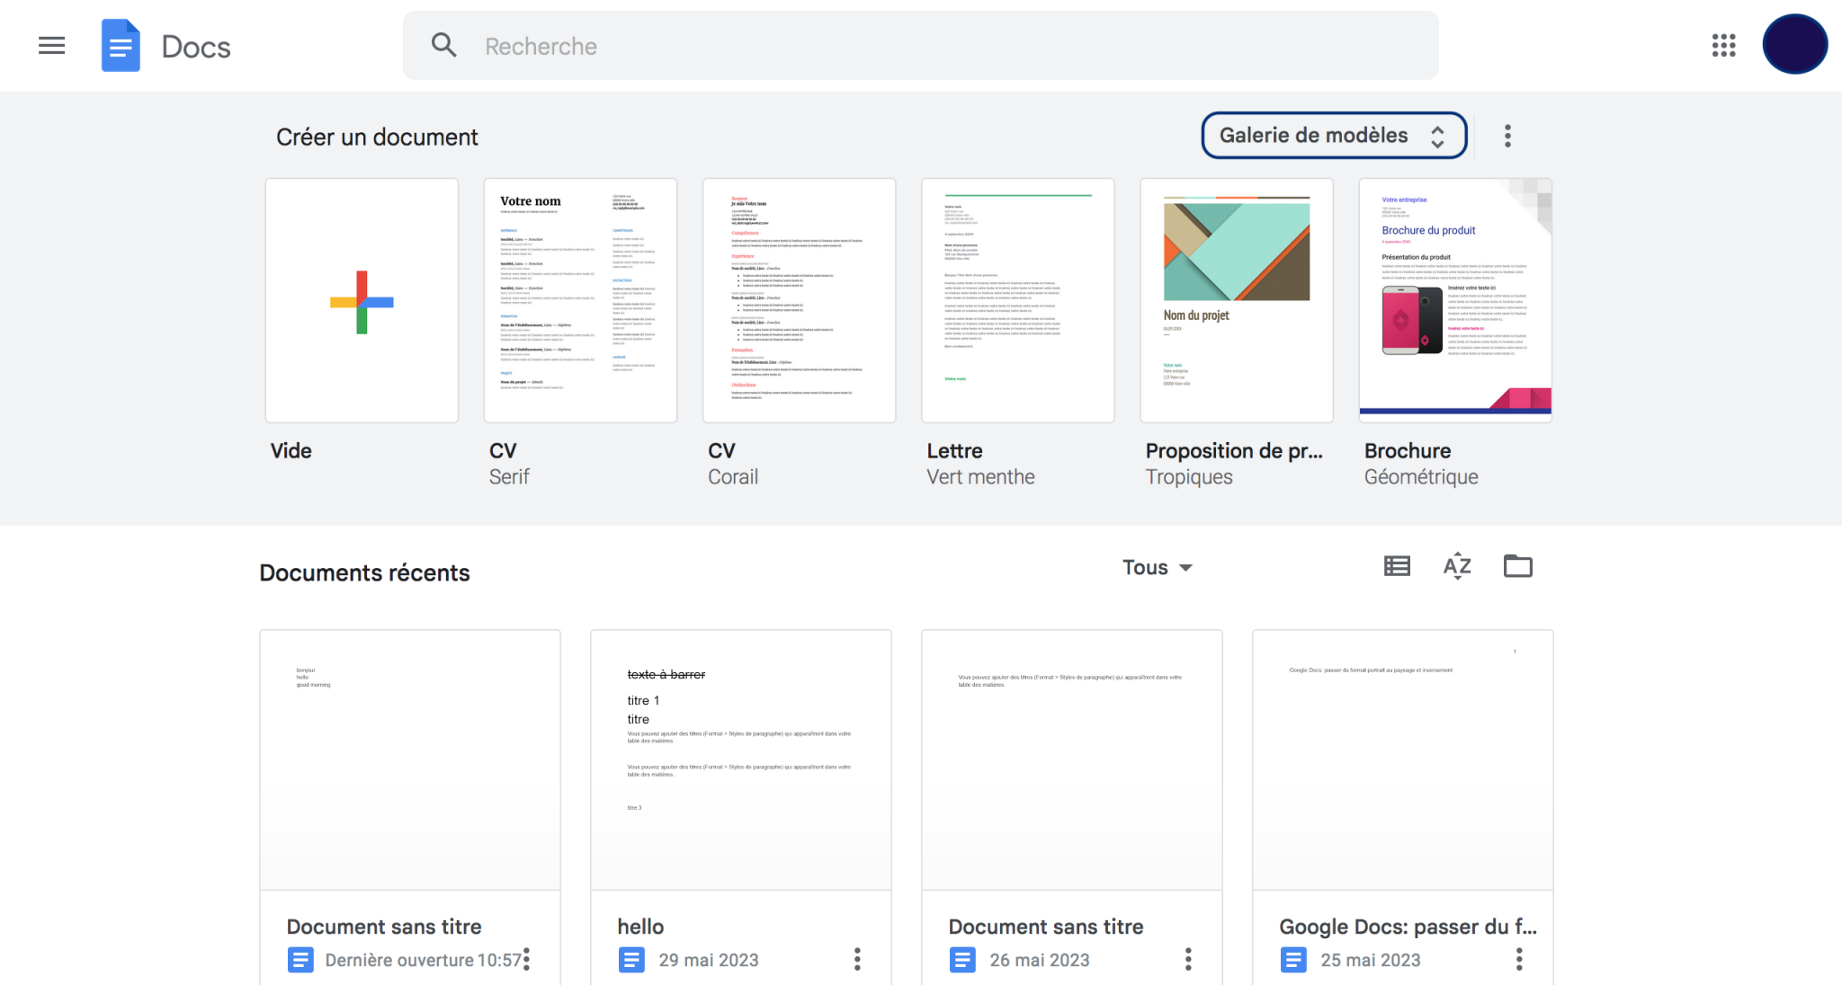The height and width of the screenshot is (985, 1842).
Task: Click the Dernière ouverture 10:57 text
Action: (x=423, y=960)
